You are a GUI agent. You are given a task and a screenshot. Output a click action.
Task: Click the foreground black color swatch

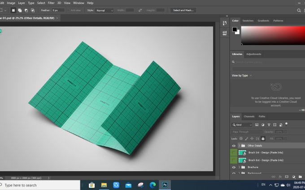[x=235, y=30]
